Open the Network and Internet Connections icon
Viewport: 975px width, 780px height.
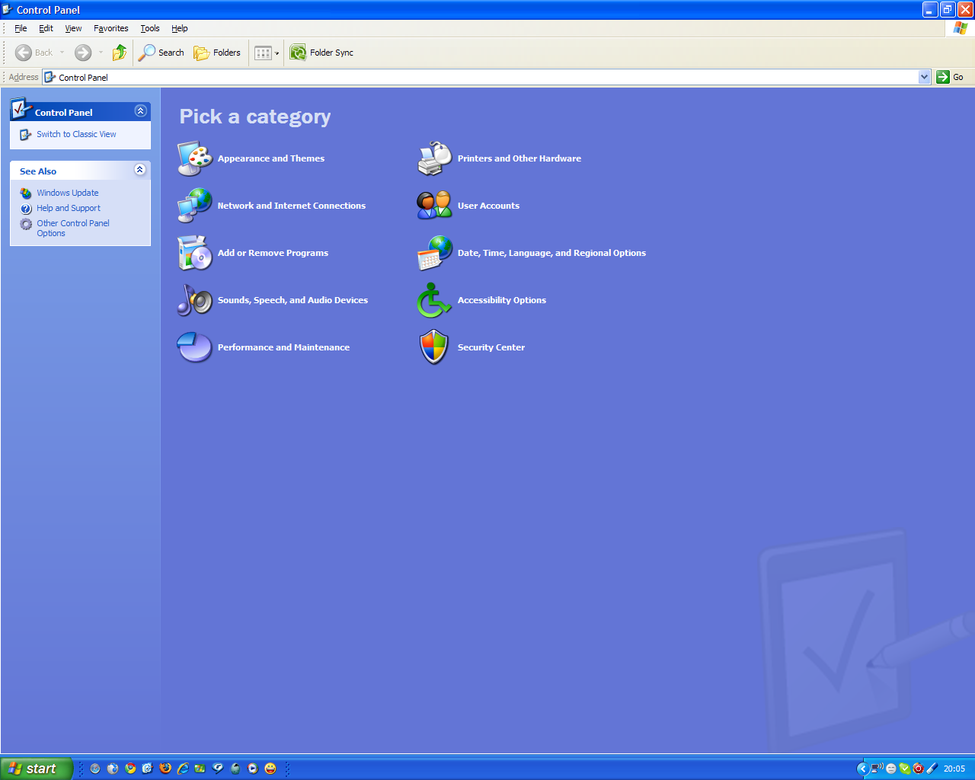click(x=195, y=206)
